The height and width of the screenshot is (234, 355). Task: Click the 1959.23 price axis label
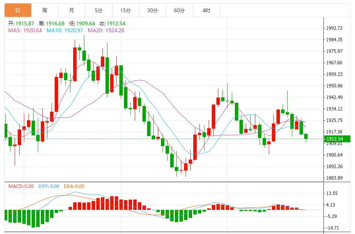point(334,74)
